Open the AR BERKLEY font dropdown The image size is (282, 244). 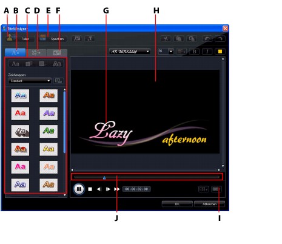click(x=130, y=52)
